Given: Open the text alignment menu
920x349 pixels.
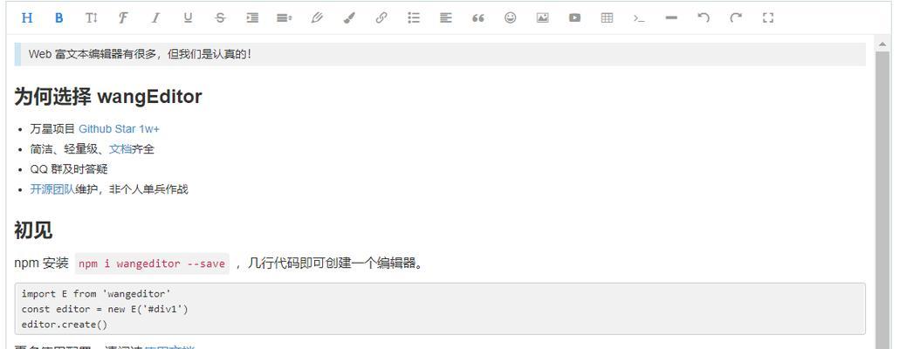Looking at the screenshot, I should [x=446, y=17].
